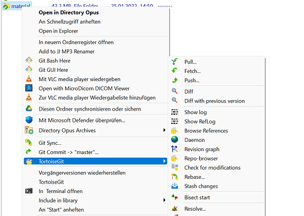304x216 pixels.
Task: Click the Git Bash Here icon
Action: (29, 61)
